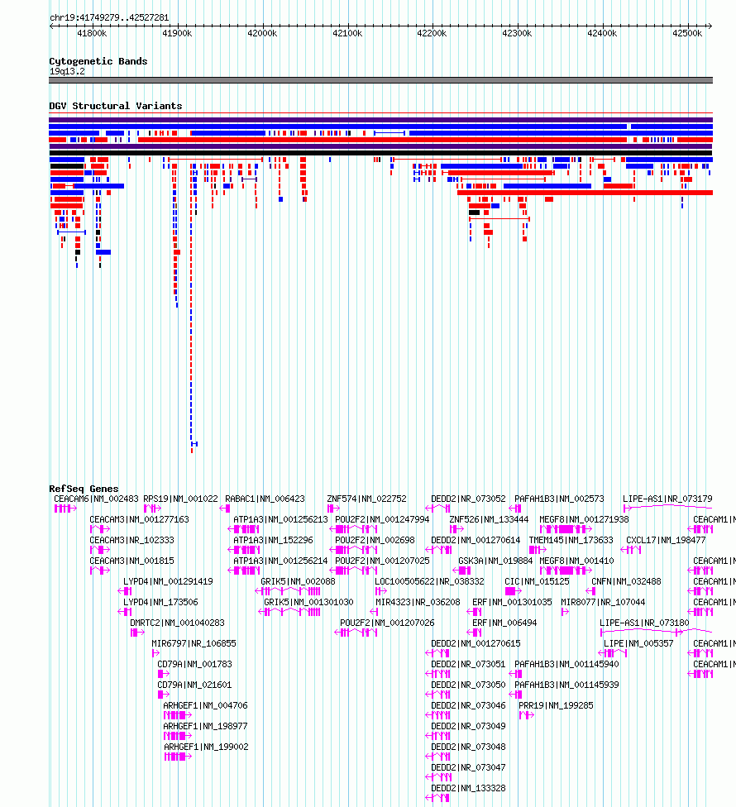Click the LIPE|NM_005357 gene label
The width and height of the screenshot is (736, 807).
pos(638,643)
